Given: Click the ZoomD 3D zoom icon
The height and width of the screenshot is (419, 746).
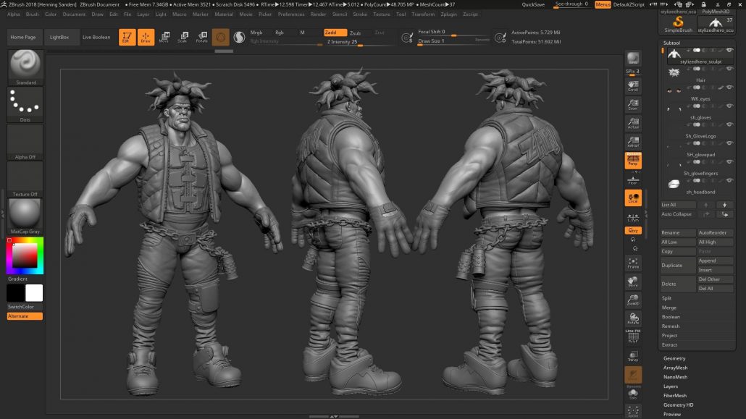Looking at the screenshot, I should click(633, 300).
